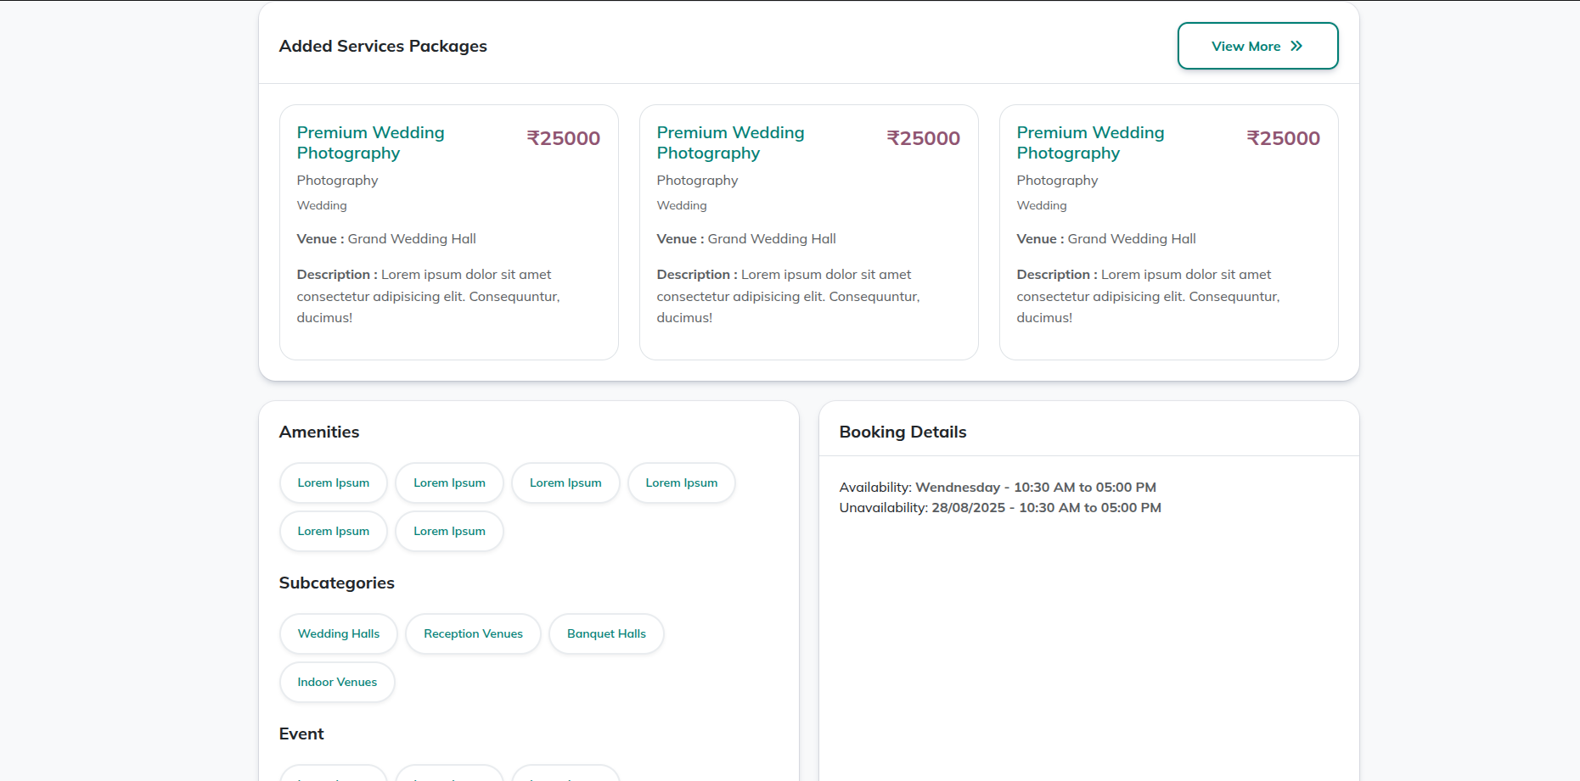This screenshot has width=1580, height=781.
Task: Click the Booking Details heading
Action: (x=902, y=432)
